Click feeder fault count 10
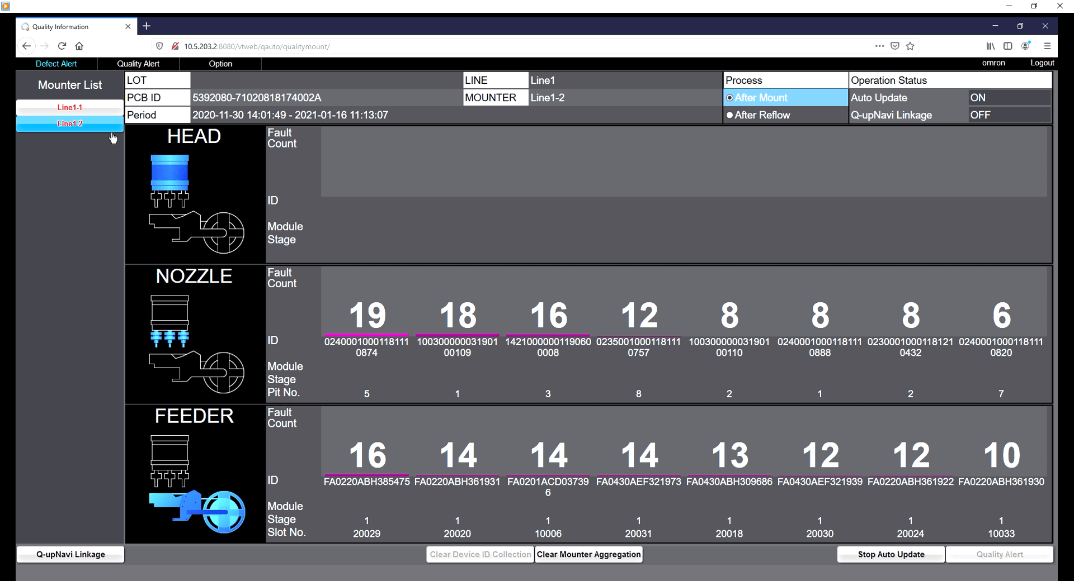 point(1001,455)
